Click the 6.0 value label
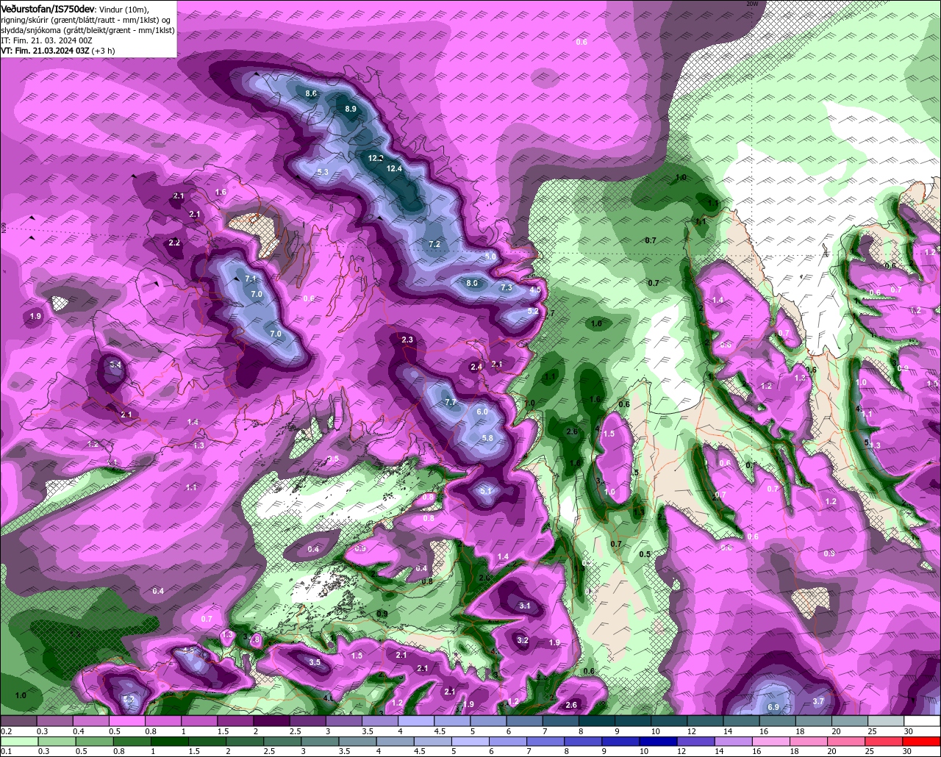 click(482, 412)
